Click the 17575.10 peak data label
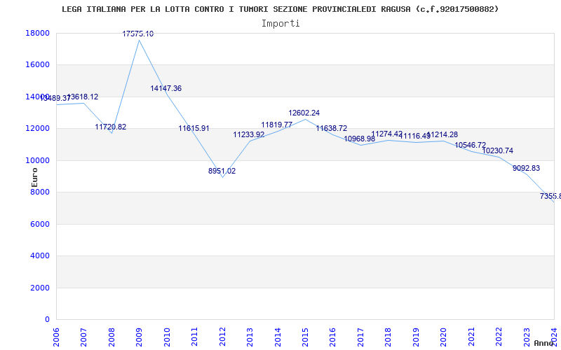The width and height of the screenshot is (561, 350). point(138,34)
